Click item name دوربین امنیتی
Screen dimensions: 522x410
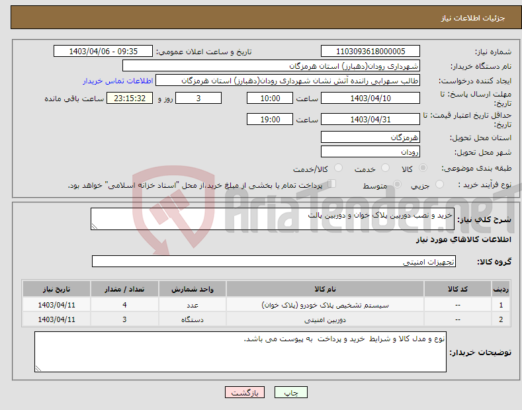click(x=325, y=319)
